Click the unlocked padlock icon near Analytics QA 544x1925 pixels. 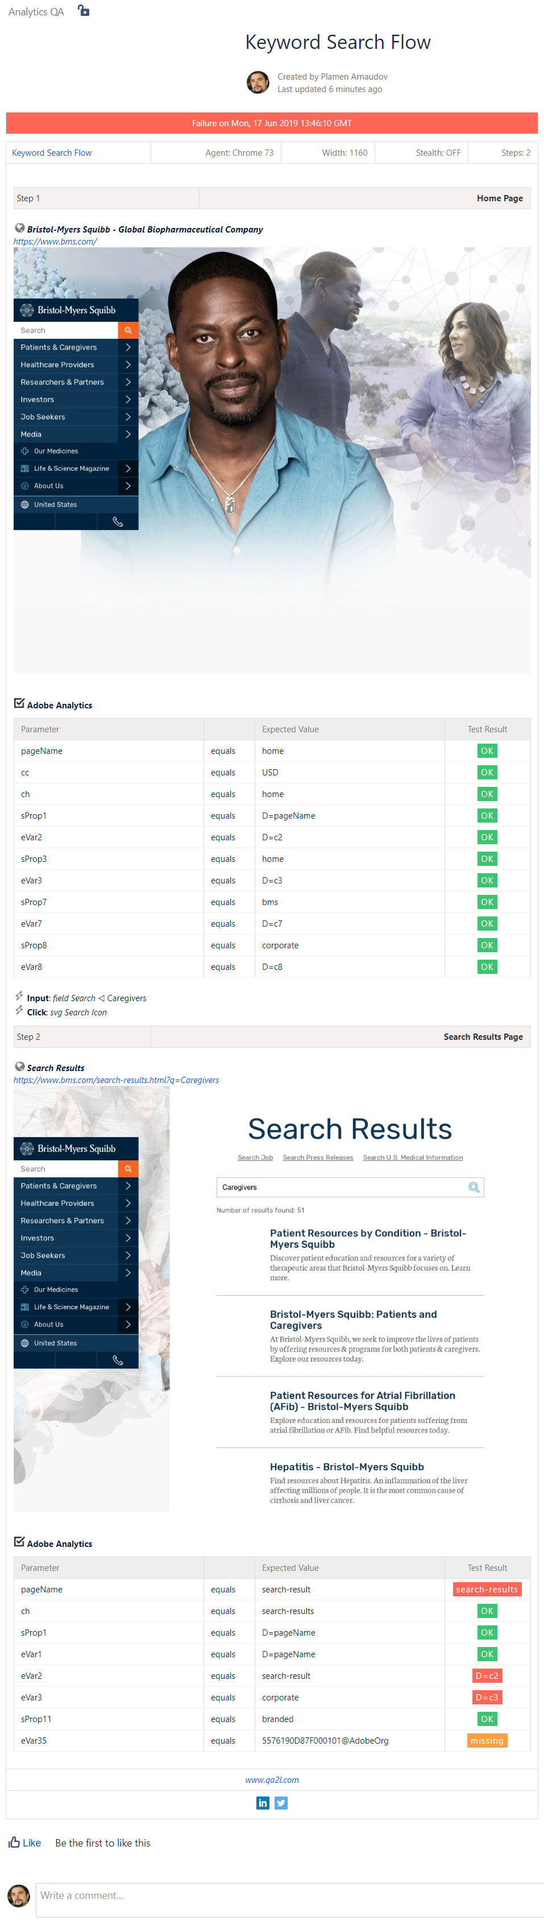[x=84, y=10]
